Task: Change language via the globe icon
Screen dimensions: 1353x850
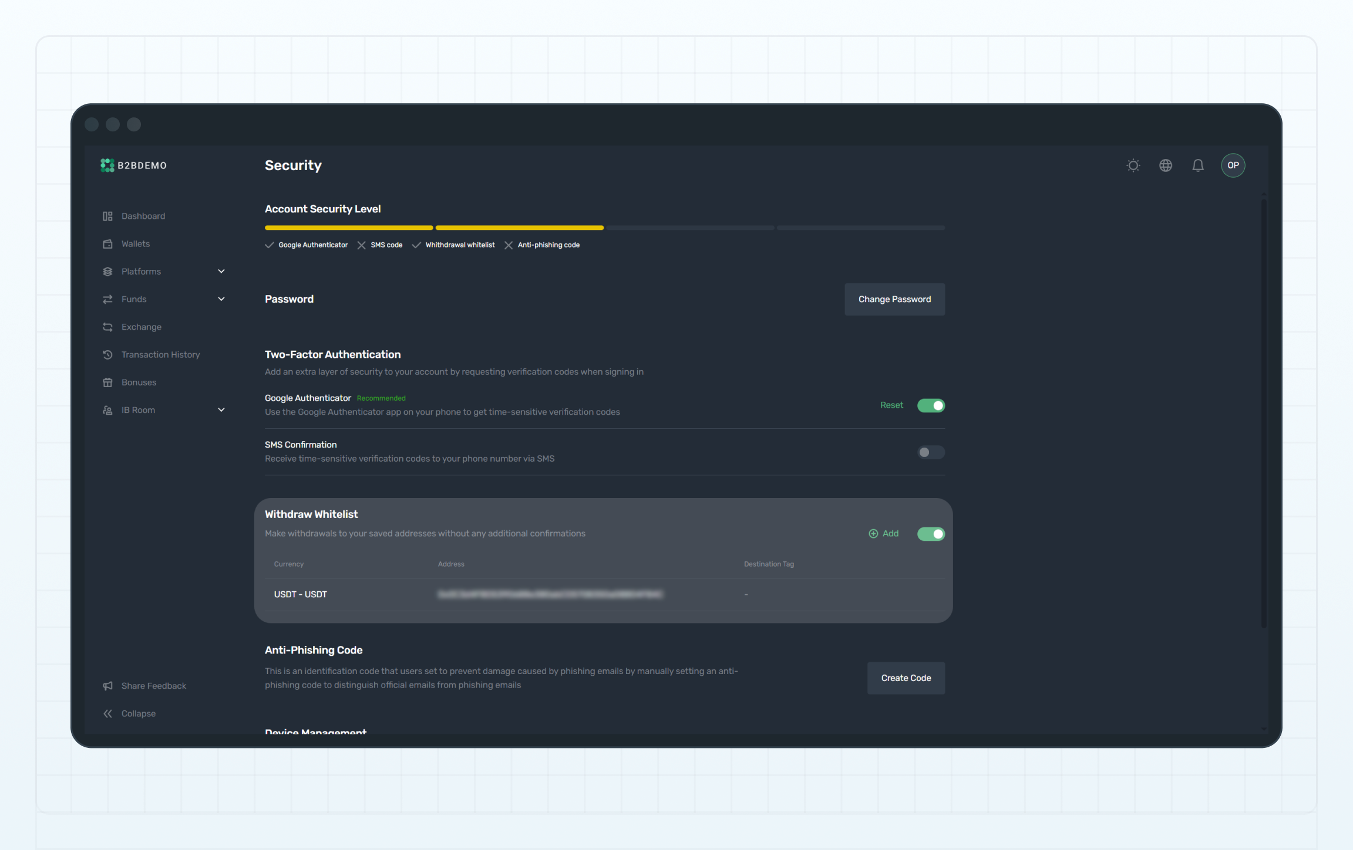Action: 1166,165
